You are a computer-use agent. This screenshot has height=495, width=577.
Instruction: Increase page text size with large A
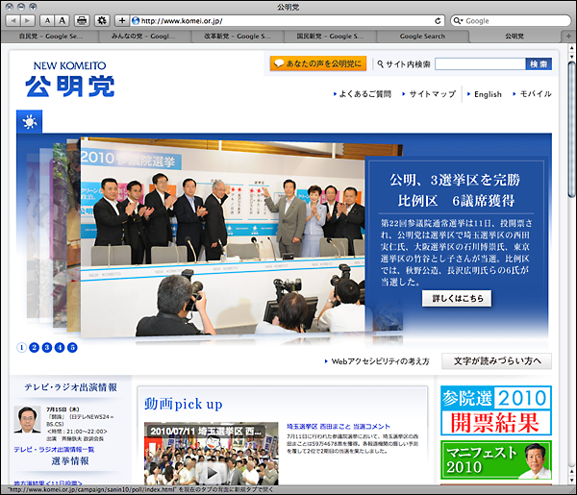62,20
